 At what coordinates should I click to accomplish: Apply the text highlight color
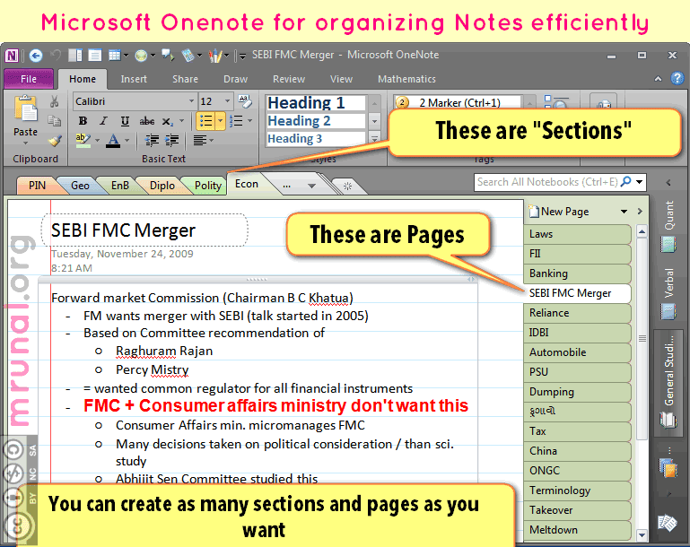coord(83,140)
